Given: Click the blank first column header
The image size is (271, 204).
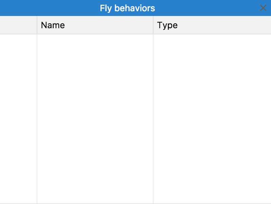Looking at the screenshot, I should (18, 25).
